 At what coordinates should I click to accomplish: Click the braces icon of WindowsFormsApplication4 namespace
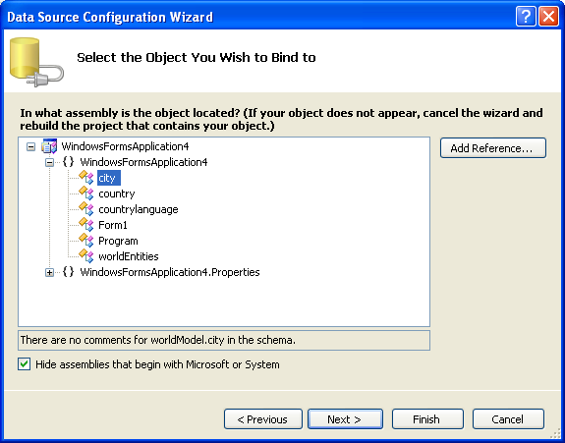point(68,162)
